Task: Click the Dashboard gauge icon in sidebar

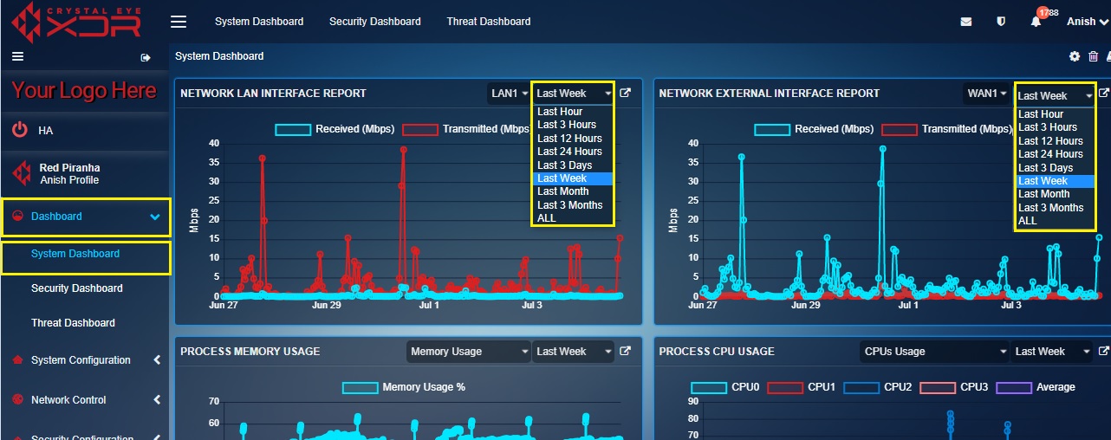Action: pos(17,217)
